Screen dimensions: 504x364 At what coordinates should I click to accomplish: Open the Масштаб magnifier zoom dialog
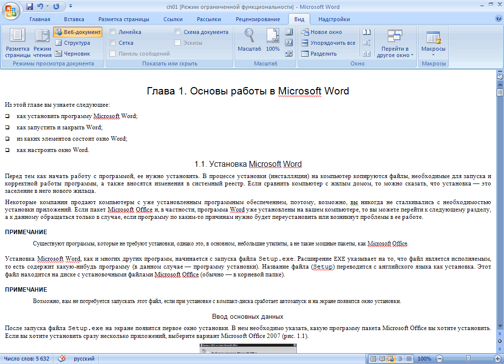pos(250,40)
